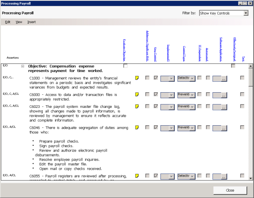Open the note icon for control C1000

137,78
